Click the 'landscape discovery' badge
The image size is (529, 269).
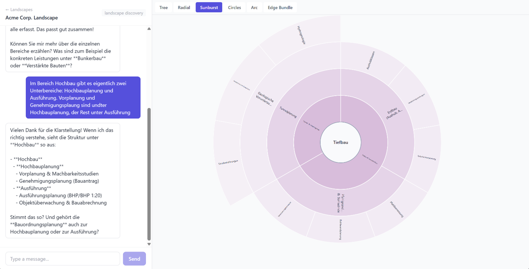coord(124,13)
